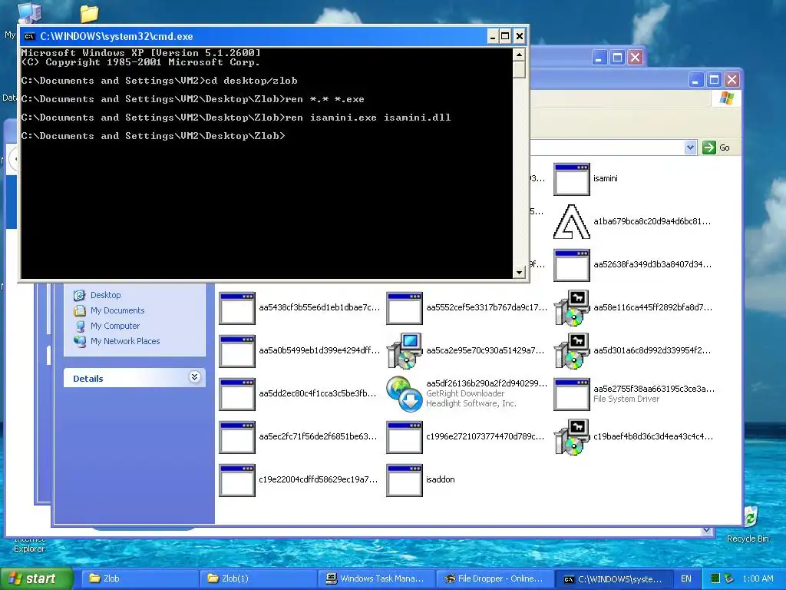Switch to Windows Task Manager in taskbar
The width and height of the screenshot is (786, 590).
pos(376,578)
